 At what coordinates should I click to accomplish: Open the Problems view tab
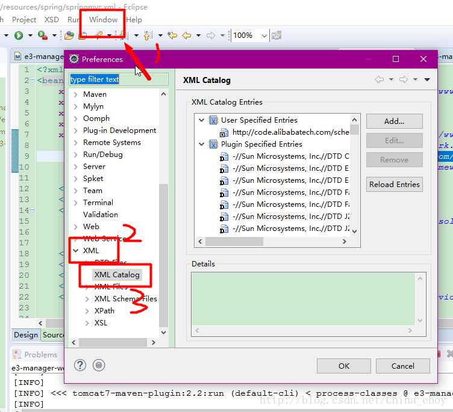[x=41, y=354]
